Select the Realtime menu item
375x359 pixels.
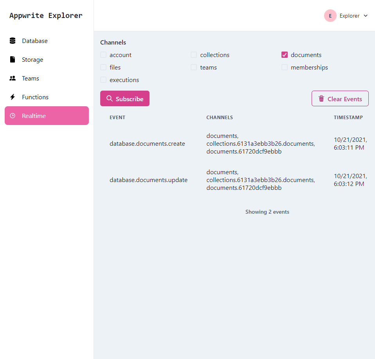(47, 116)
